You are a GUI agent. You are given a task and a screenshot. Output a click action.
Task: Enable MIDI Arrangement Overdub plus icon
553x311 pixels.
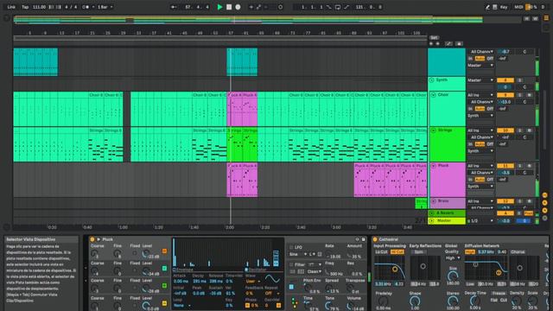(x=251, y=7)
